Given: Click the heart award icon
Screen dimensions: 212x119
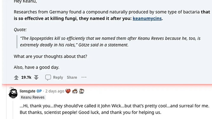Looking at the screenshot, I should pyautogui.click(x=68, y=91).
